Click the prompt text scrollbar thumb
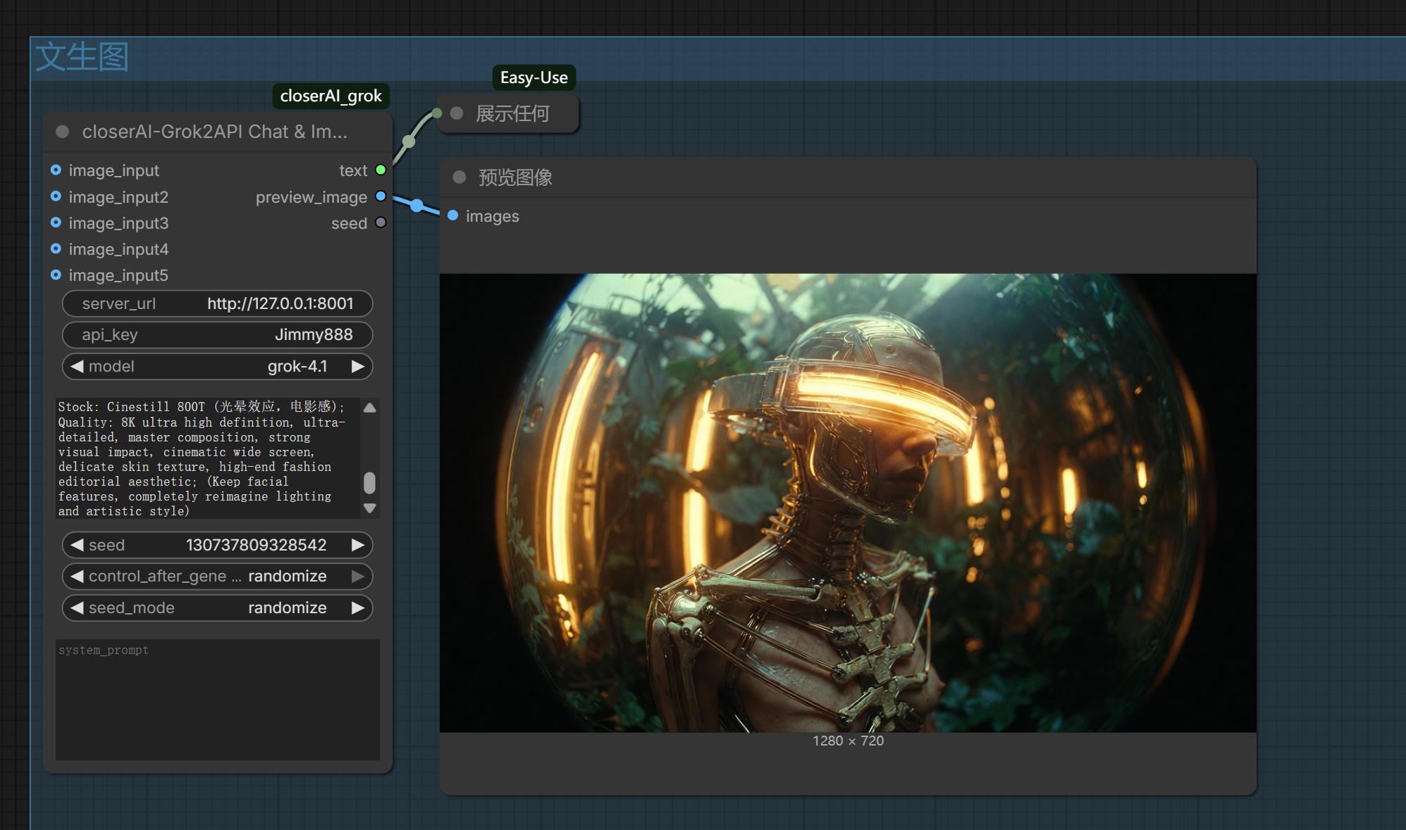Image resolution: width=1406 pixels, height=830 pixels. pyautogui.click(x=369, y=483)
